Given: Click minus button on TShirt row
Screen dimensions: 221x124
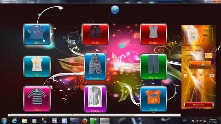Looking at the screenshot, I should tap(212, 75).
